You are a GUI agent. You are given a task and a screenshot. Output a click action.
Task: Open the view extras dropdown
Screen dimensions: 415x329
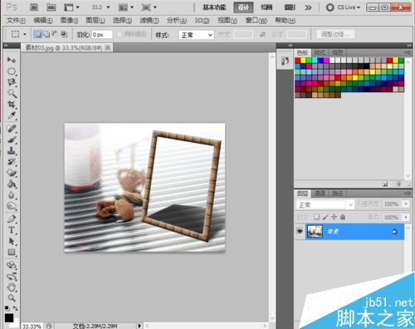71,7
